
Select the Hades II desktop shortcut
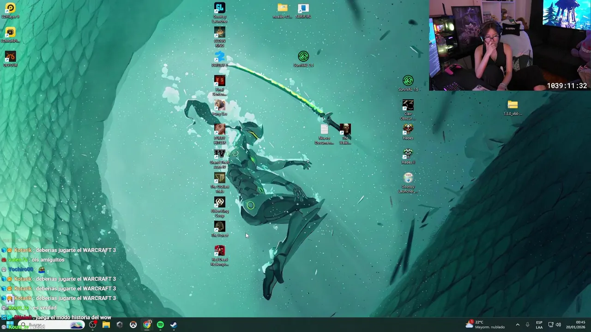point(408,156)
